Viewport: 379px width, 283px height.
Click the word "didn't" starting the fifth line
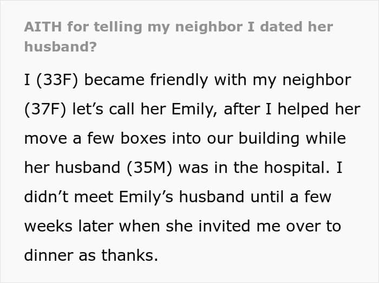tap(46, 197)
